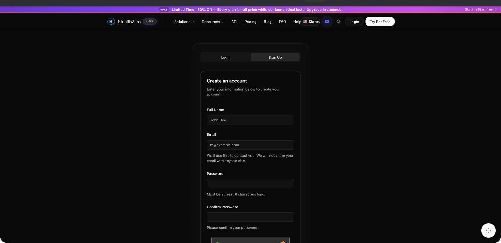Switch to the Login tab
This screenshot has height=243, width=501.
coord(226,57)
